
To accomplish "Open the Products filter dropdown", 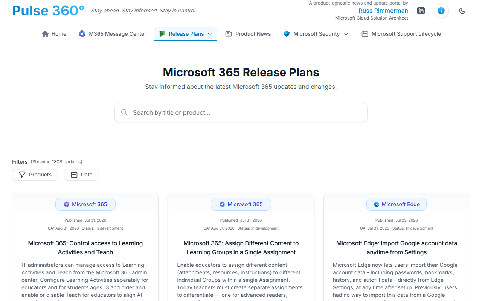I will coord(35,175).
